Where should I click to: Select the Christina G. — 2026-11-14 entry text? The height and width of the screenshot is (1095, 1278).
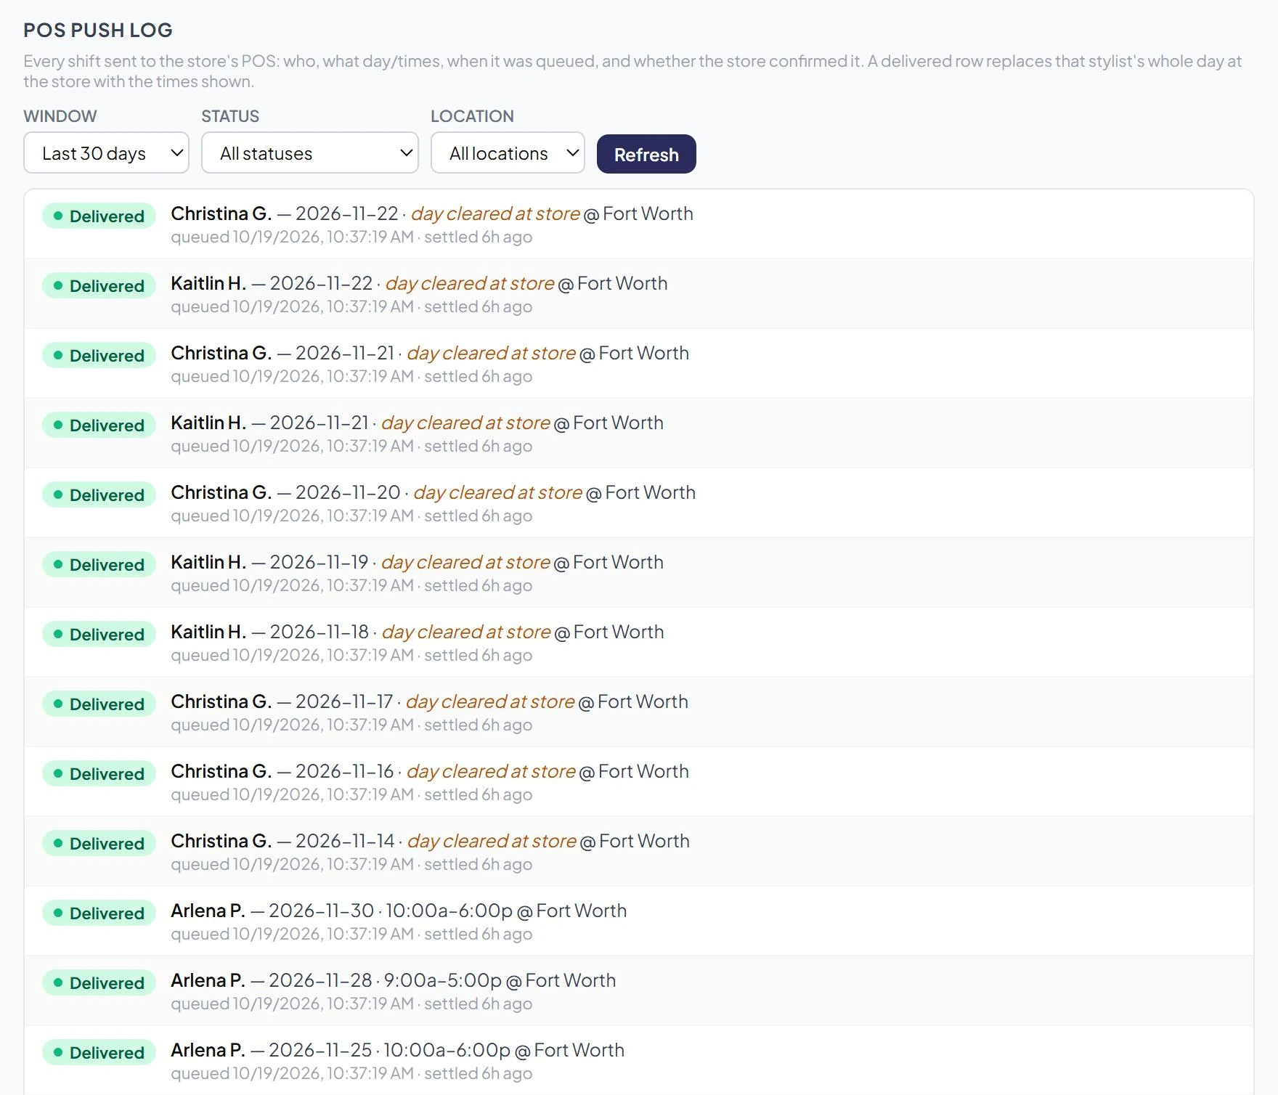pyautogui.click(x=430, y=842)
